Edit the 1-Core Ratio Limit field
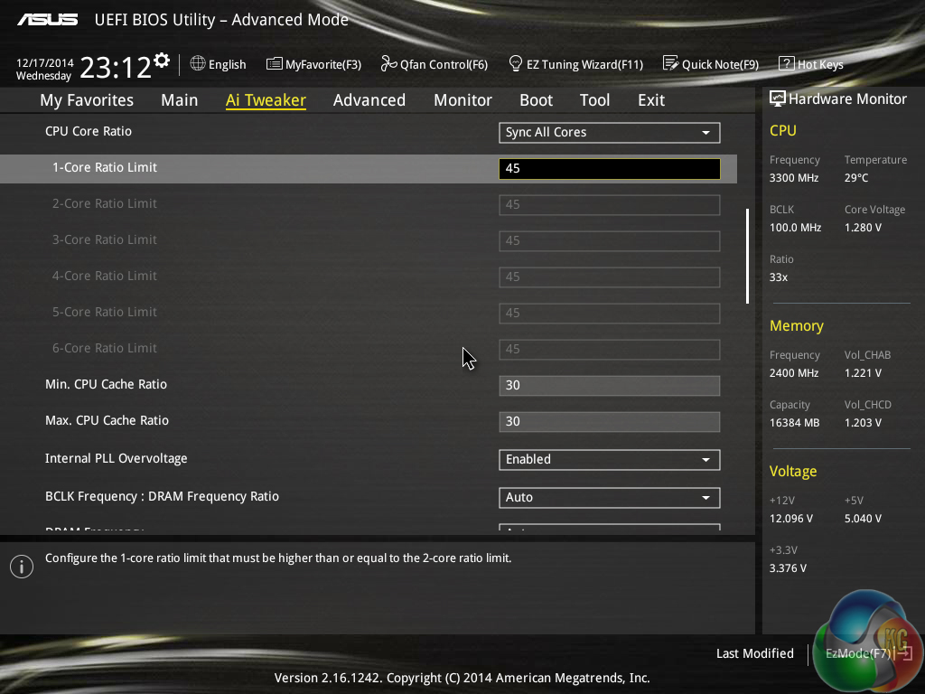 [610, 169]
